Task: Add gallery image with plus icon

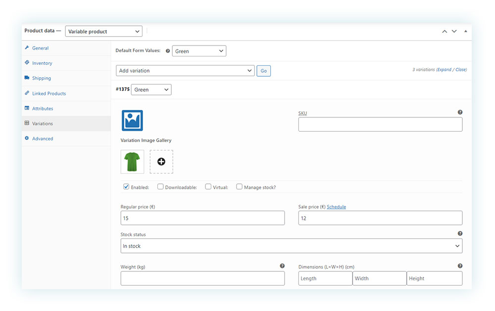Action: coord(161,161)
